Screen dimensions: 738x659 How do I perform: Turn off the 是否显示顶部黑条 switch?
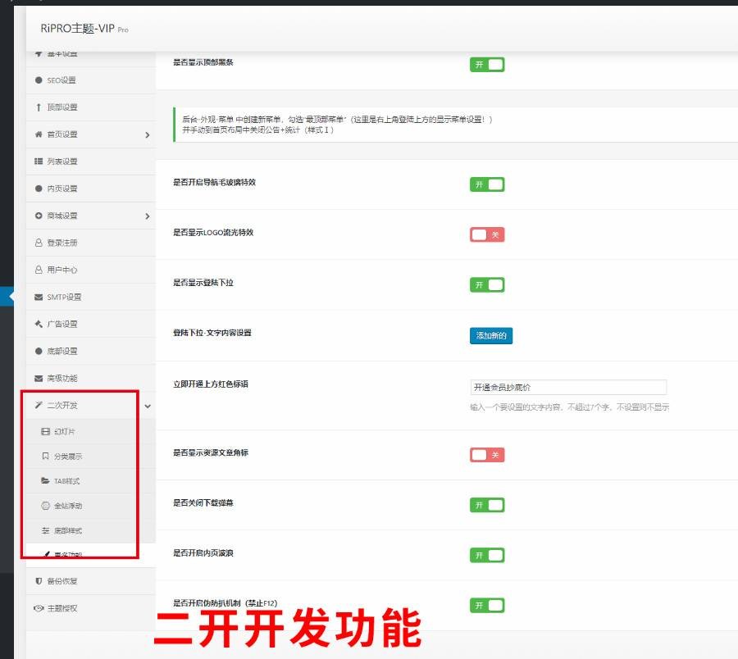coord(486,65)
